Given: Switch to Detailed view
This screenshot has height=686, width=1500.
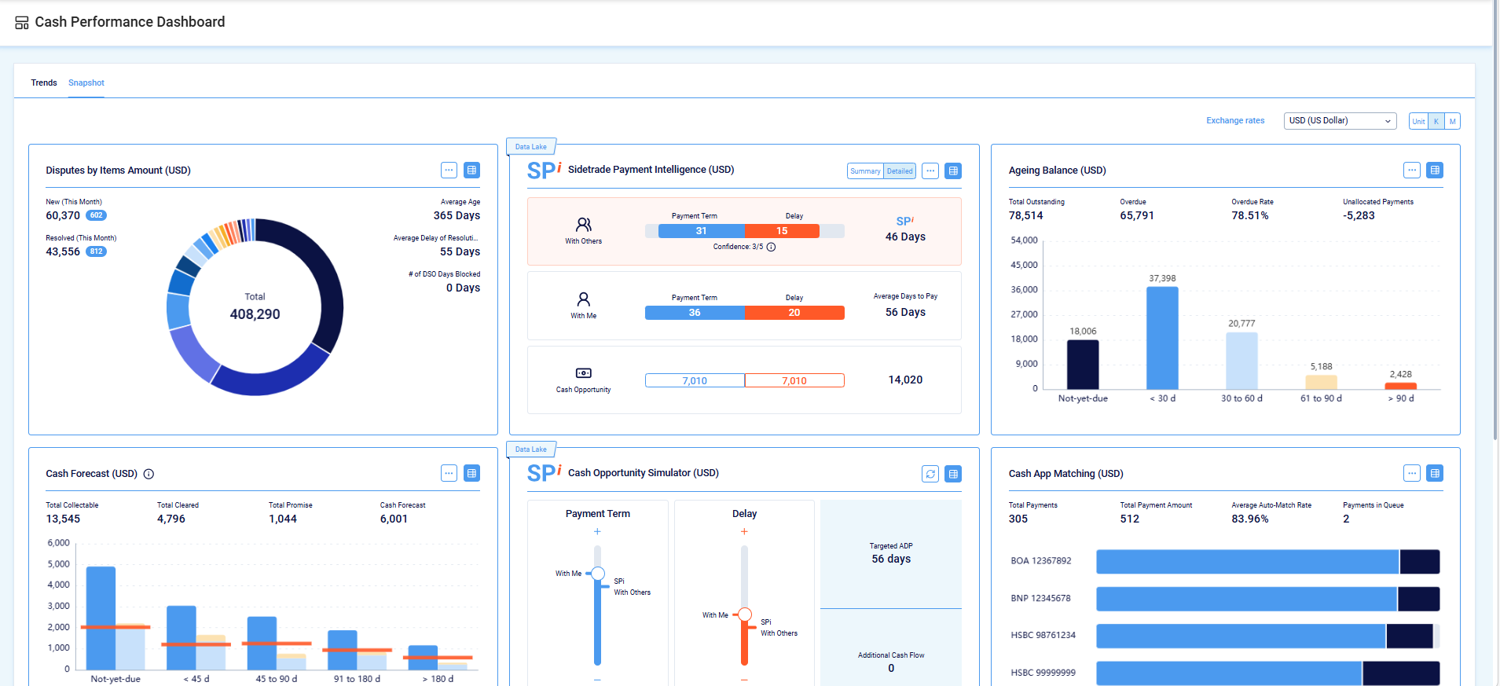Looking at the screenshot, I should click(900, 171).
